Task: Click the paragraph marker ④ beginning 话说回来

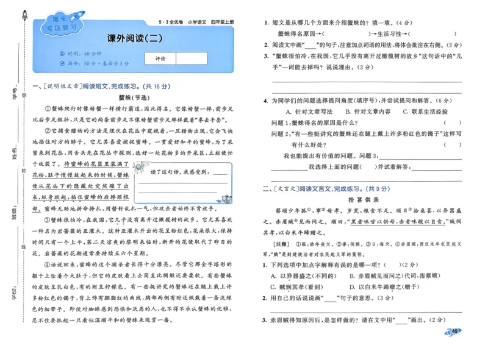Action: pos(48,265)
